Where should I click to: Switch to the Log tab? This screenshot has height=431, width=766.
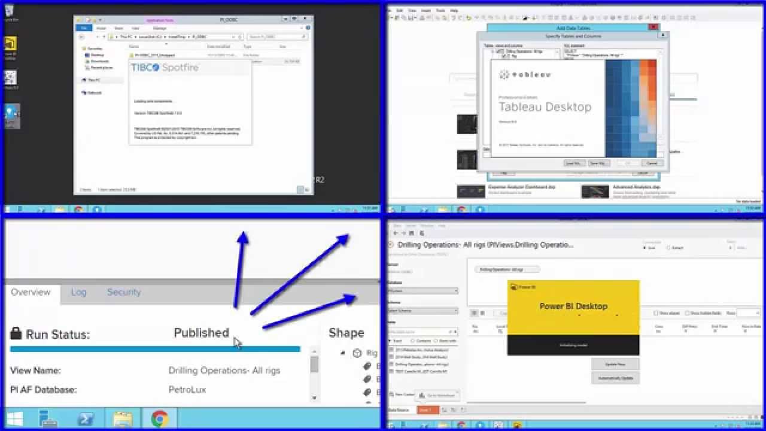[79, 292]
